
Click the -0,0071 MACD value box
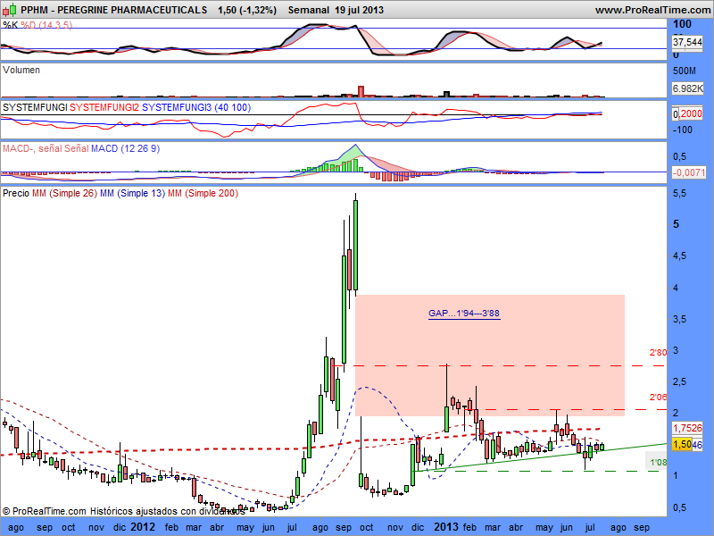(689, 172)
